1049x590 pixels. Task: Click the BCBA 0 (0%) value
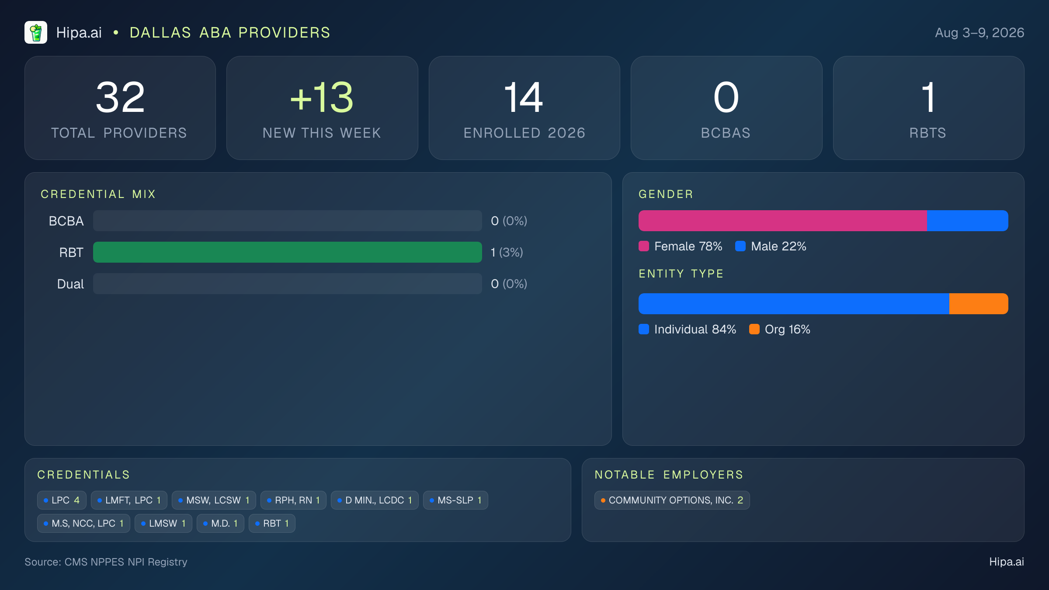pyautogui.click(x=509, y=221)
